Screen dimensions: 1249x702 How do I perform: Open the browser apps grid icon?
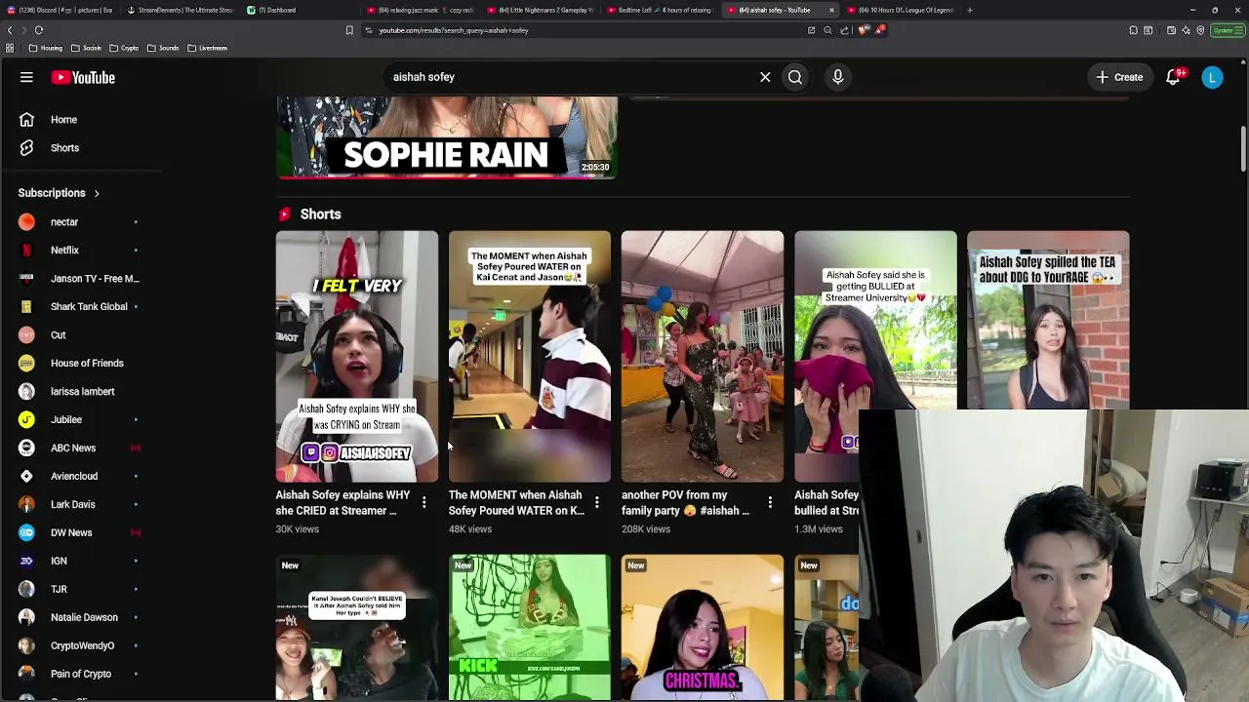[x=10, y=48]
